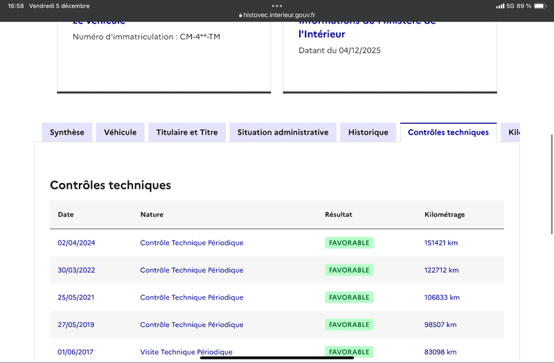Click the Visite Technique Périodique entry
This screenshot has width=554, height=363.
186,352
